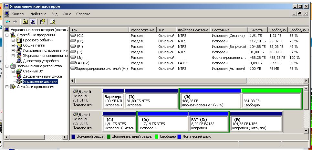The width and height of the screenshot is (312, 150).
Task: Select Device Manager (Диспетчер устройств) in tree
Action: coord(40,61)
